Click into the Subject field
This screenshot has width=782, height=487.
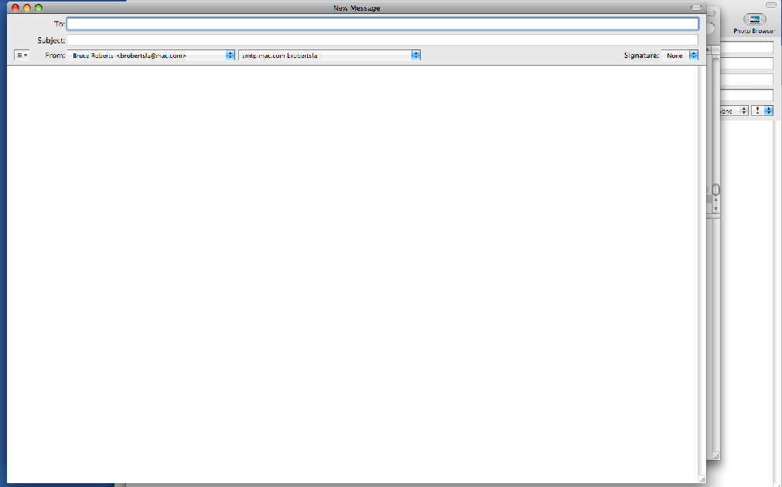click(383, 40)
